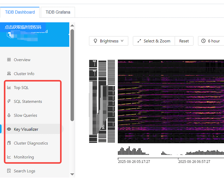Screen dimensions: 224x178
Task: Click the Slow Queries bell icon
Action: click(9, 116)
